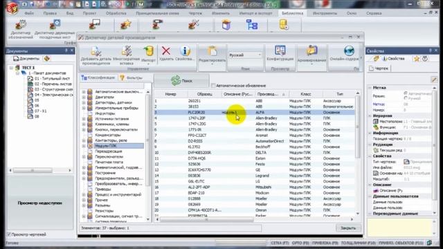Collapse the ТЕСТ 1 project node
This screenshot has width=443, height=249.
tap(11, 68)
